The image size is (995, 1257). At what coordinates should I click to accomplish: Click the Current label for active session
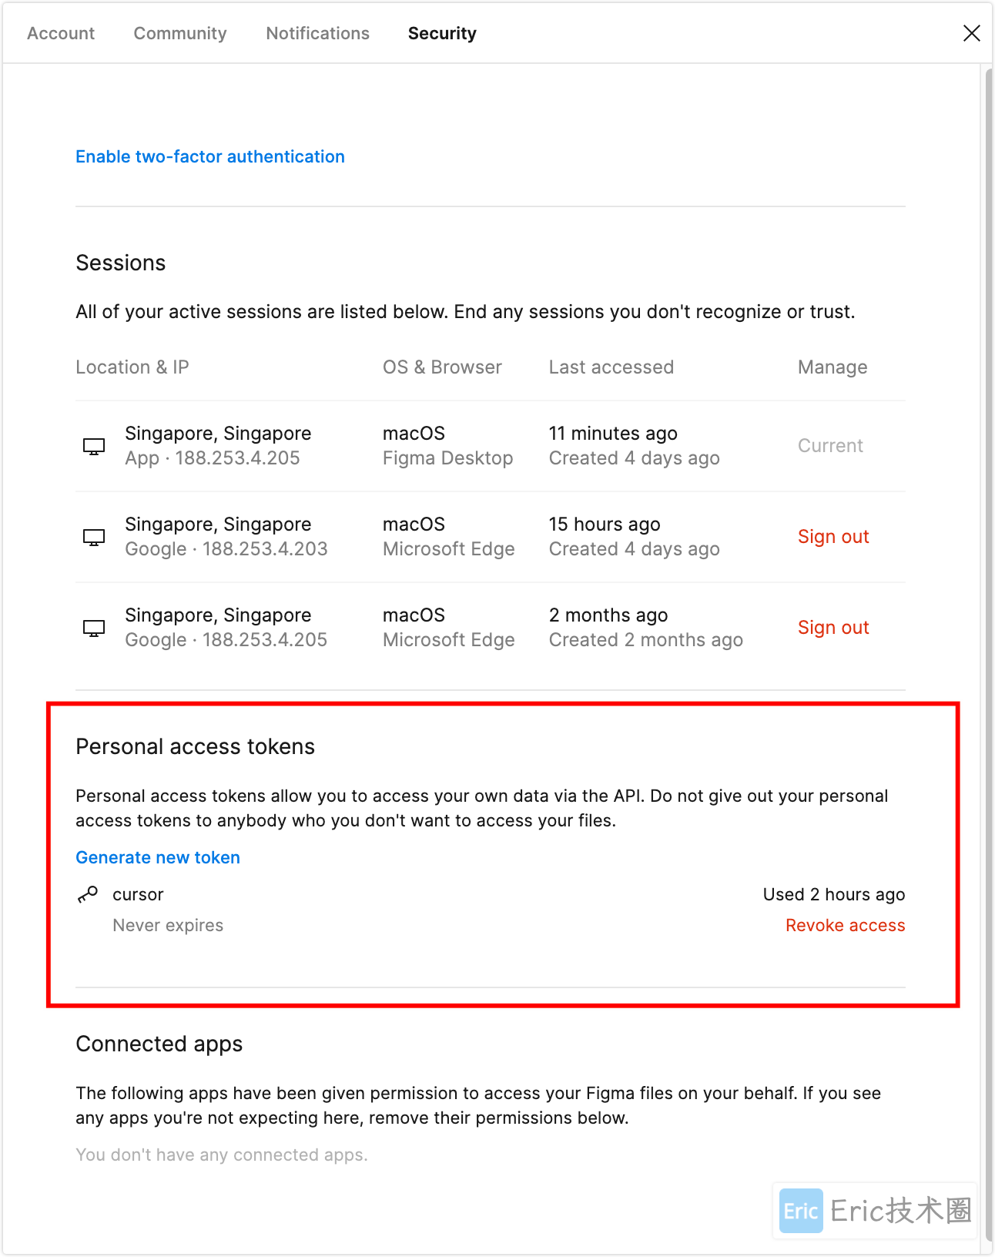pos(830,446)
